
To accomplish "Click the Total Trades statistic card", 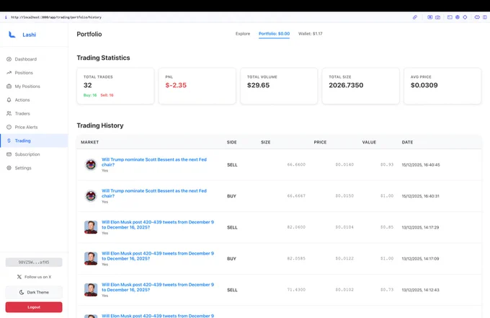I will [x=115, y=86].
